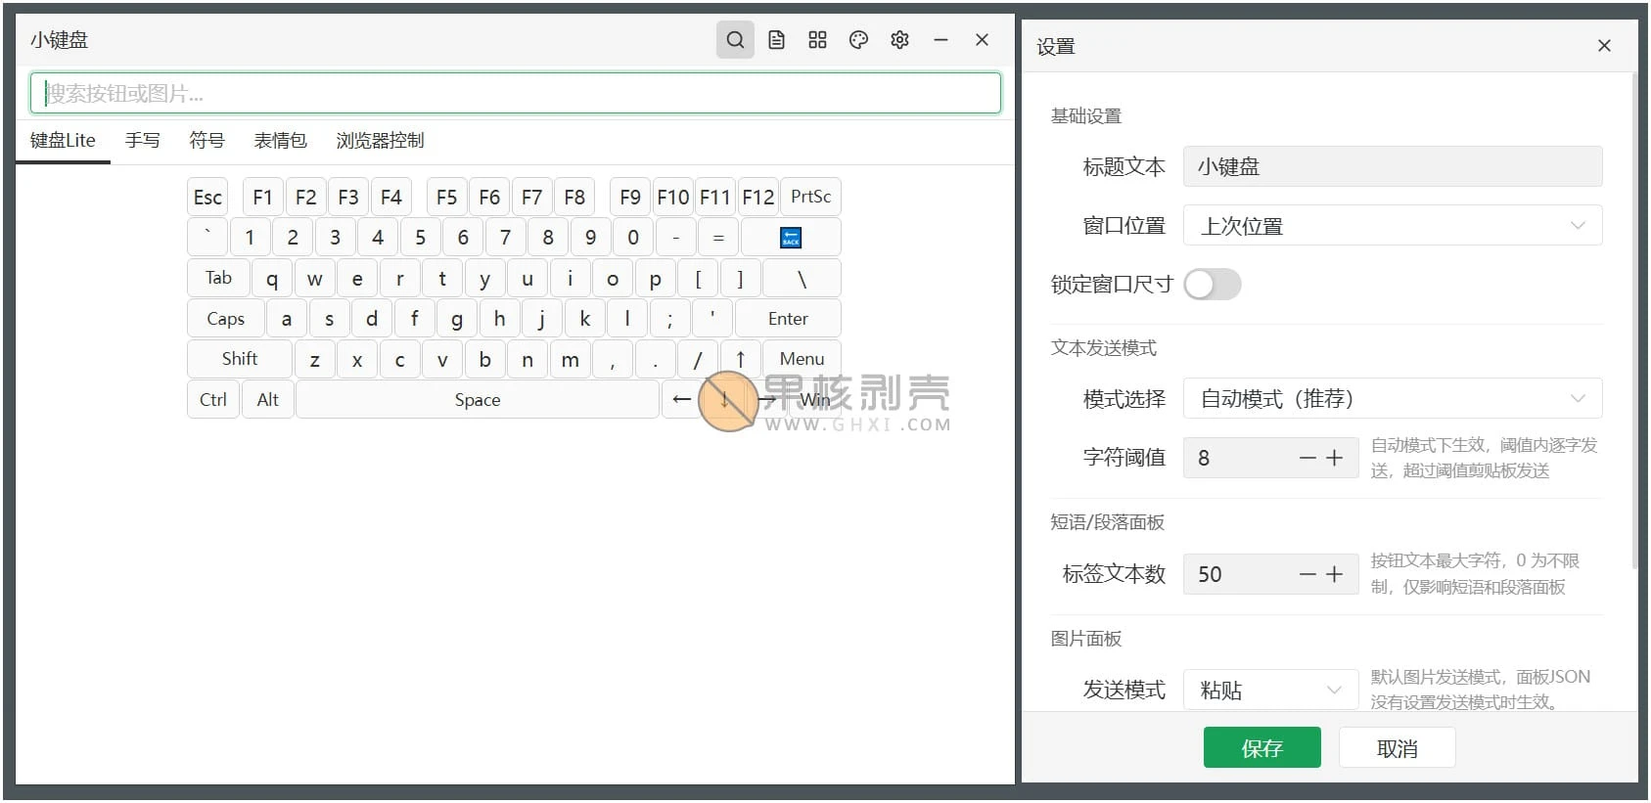This screenshot has width=1651, height=803.
Task: Tap the letter g key
Action: pos(457,318)
